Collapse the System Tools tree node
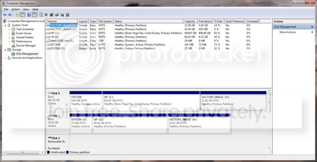 [x=5, y=25]
